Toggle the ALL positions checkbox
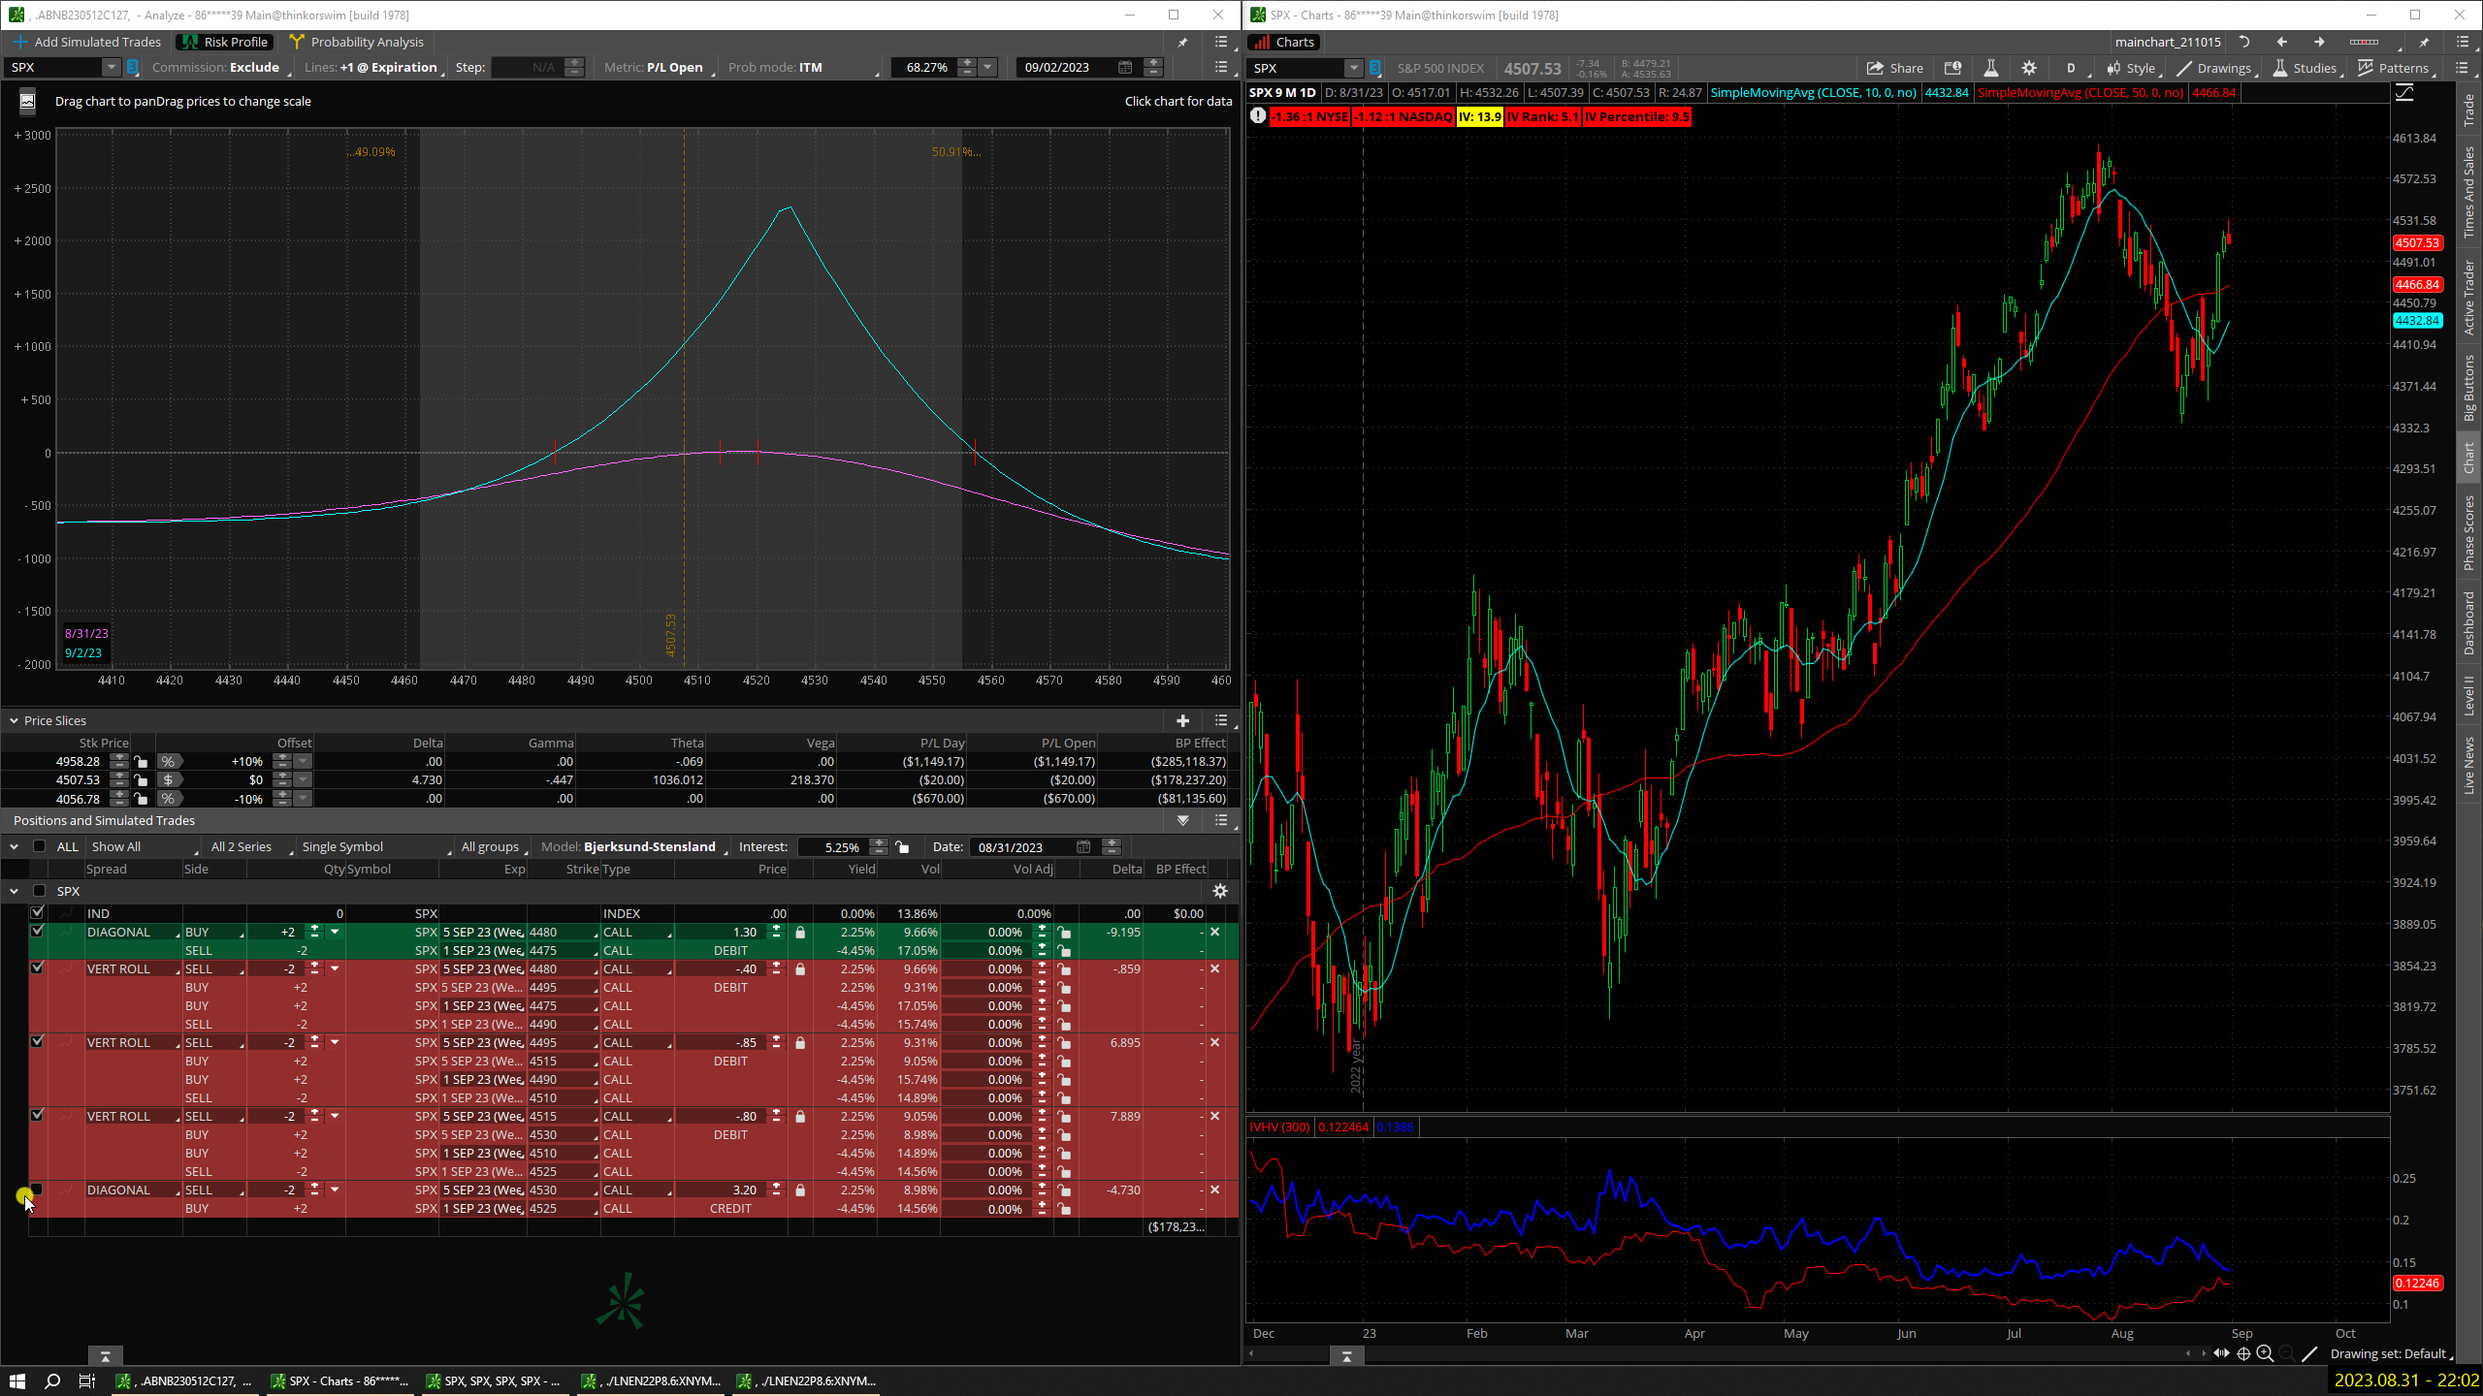 40,846
